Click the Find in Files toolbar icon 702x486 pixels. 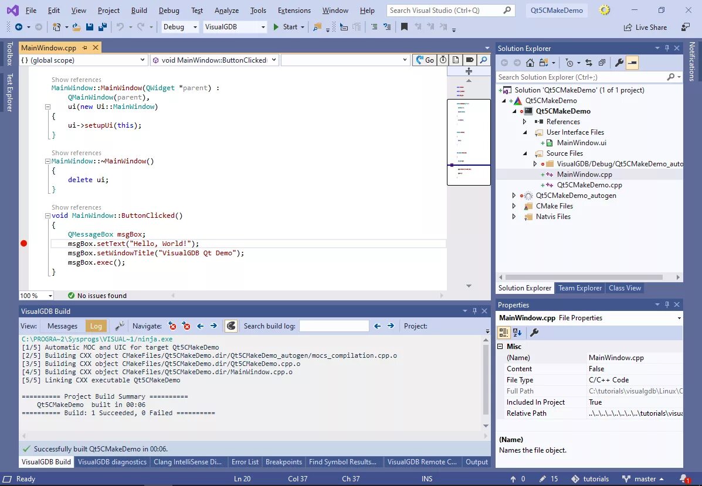click(317, 28)
